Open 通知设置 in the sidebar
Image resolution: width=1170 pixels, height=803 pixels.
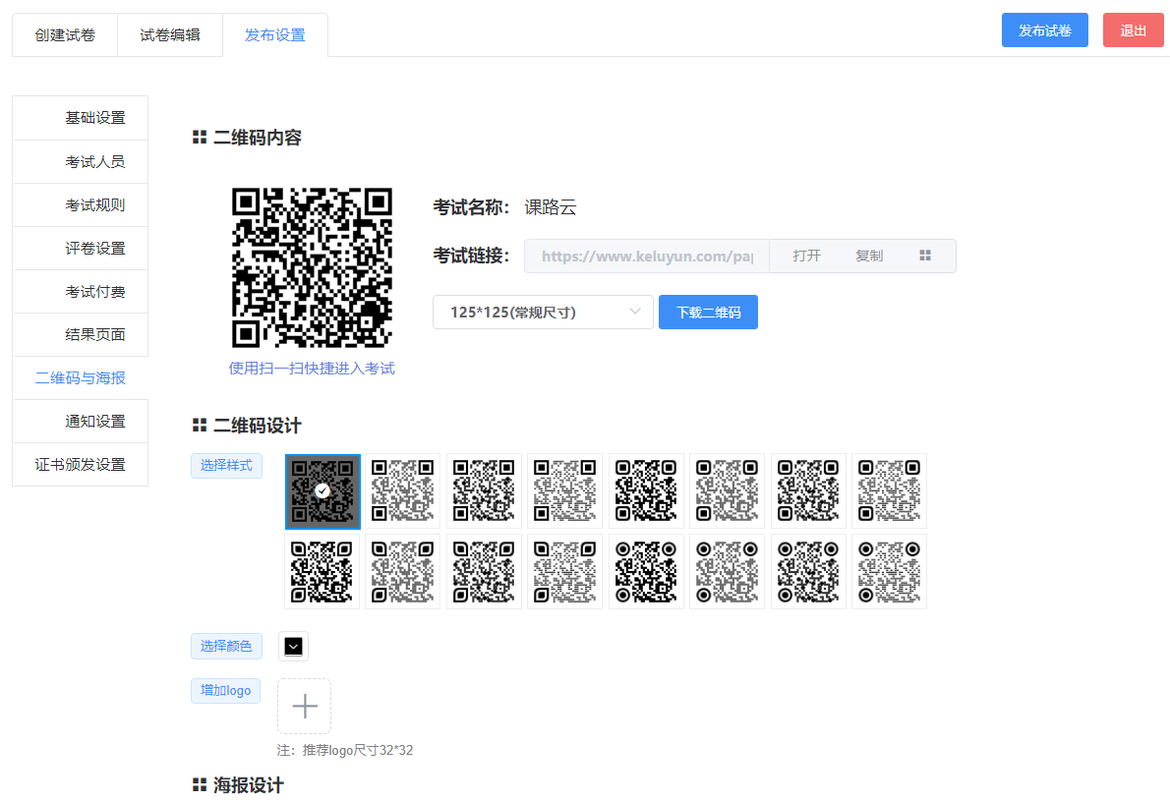click(81, 422)
